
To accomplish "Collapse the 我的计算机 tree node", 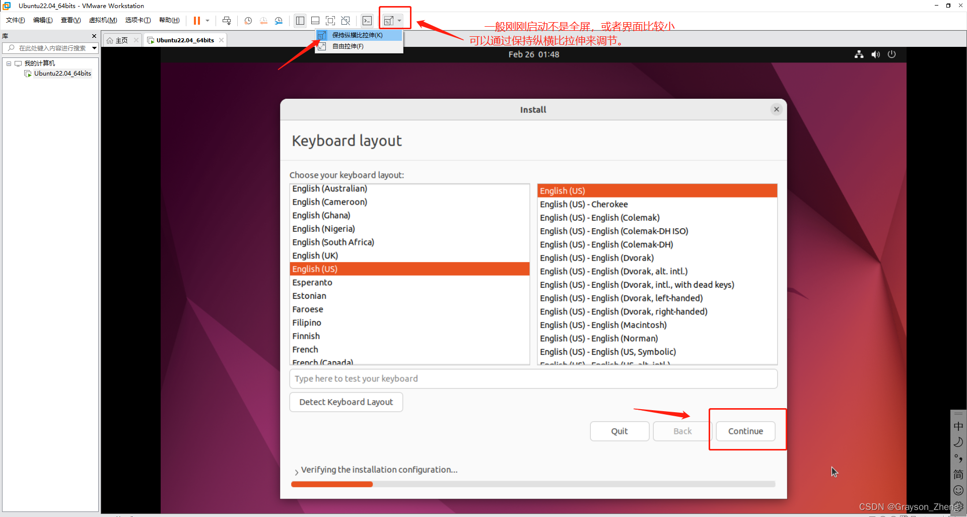I will pyautogui.click(x=9, y=63).
